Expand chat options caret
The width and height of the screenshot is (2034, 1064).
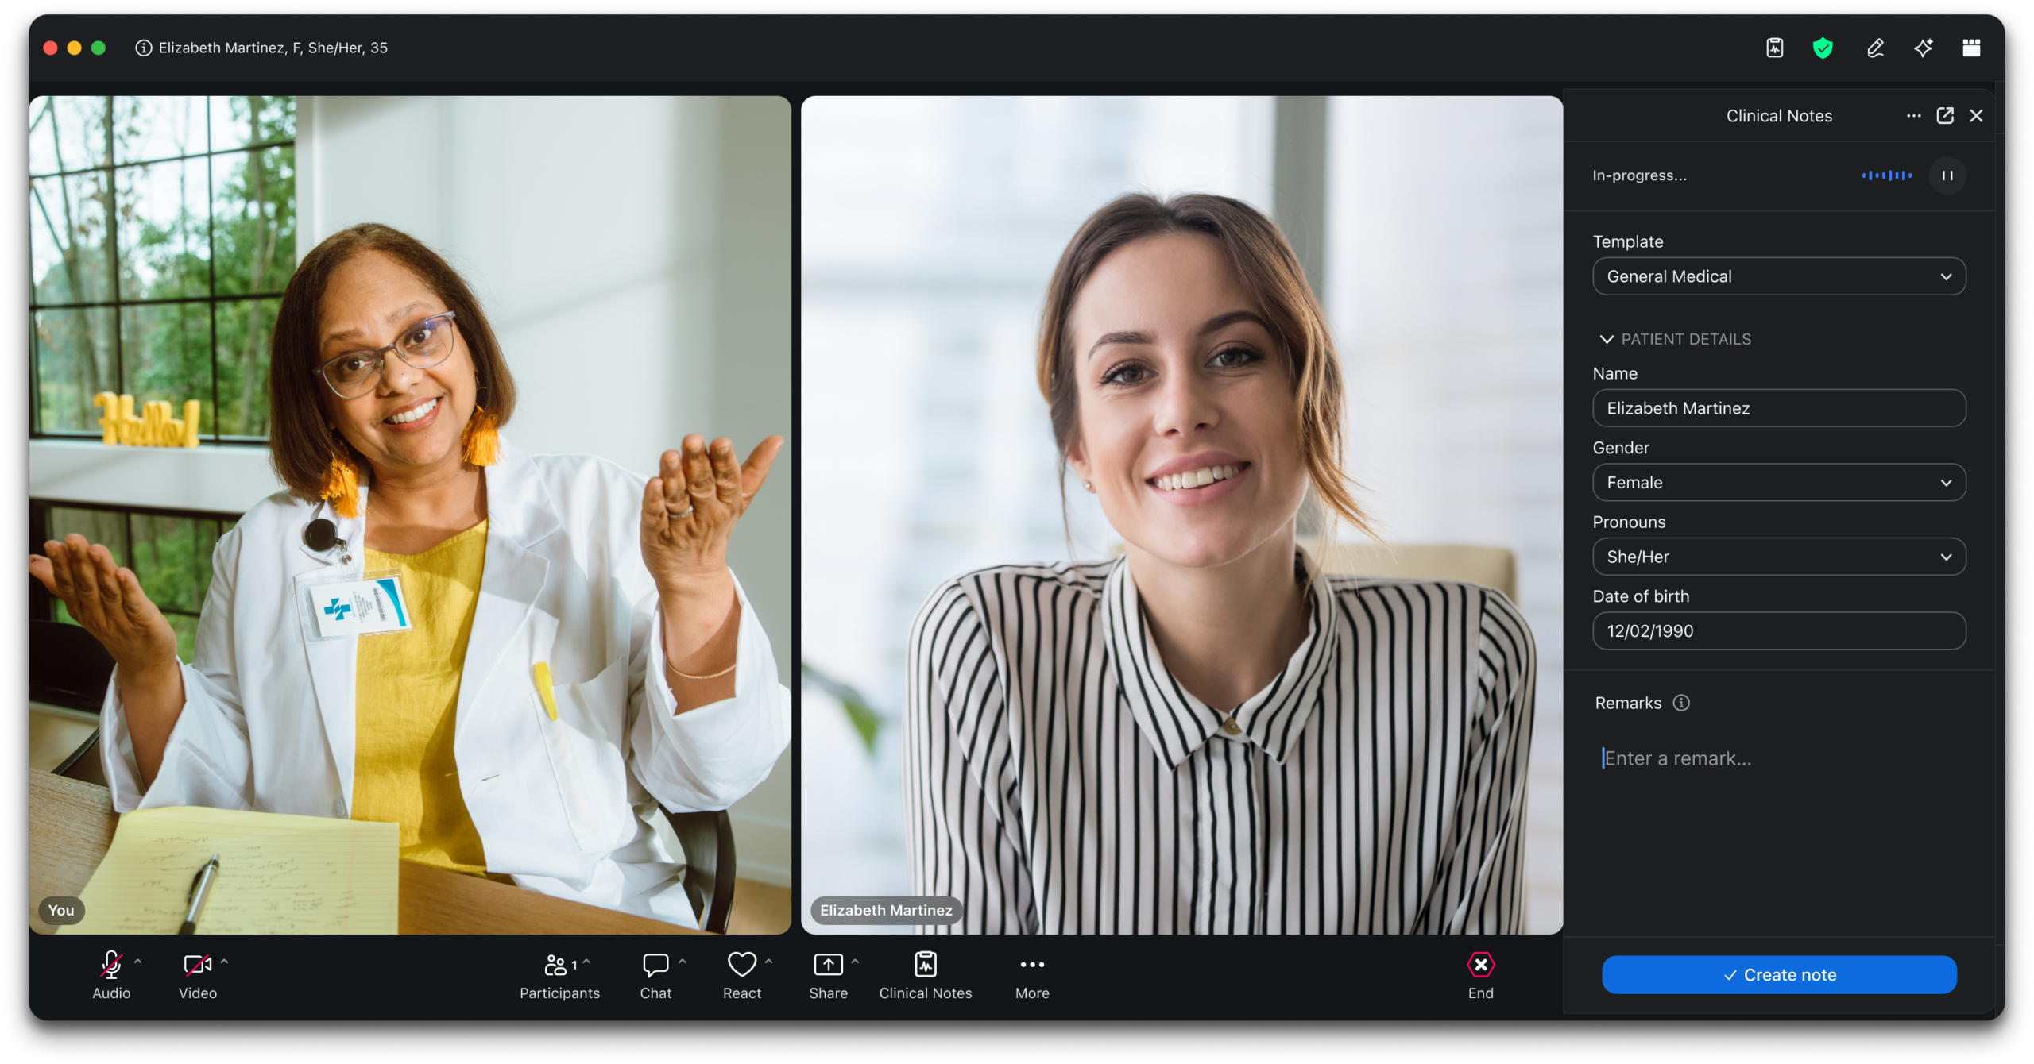click(683, 962)
